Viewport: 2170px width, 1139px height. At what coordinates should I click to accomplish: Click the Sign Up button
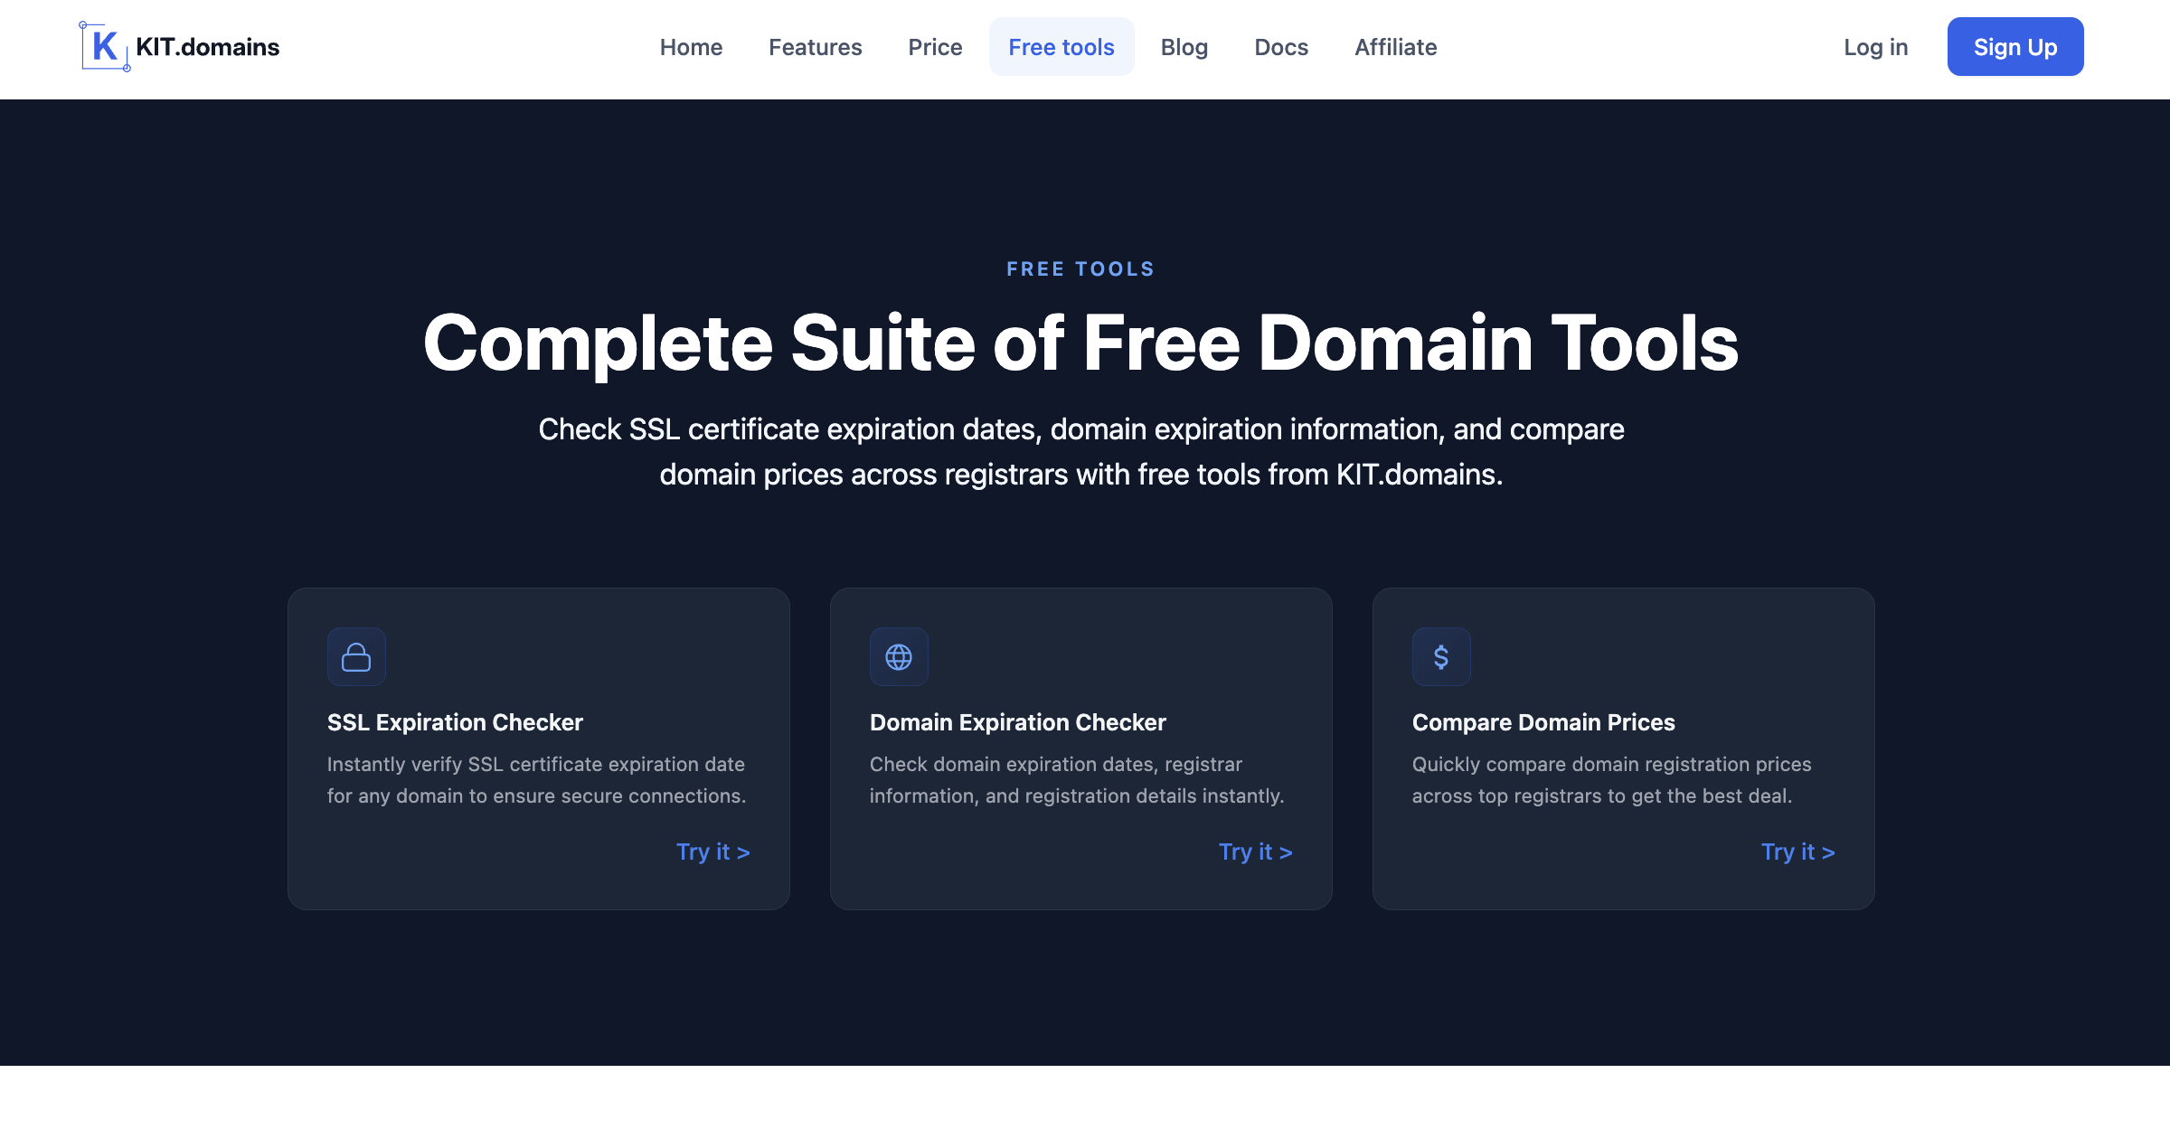2015,47
